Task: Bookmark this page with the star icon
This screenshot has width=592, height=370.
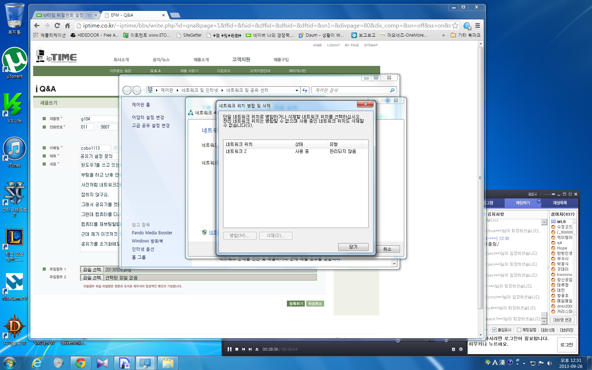Action: click(x=455, y=25)
